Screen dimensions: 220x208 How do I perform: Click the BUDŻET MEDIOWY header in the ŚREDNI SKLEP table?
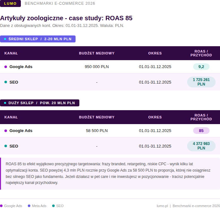click(97, 53)
